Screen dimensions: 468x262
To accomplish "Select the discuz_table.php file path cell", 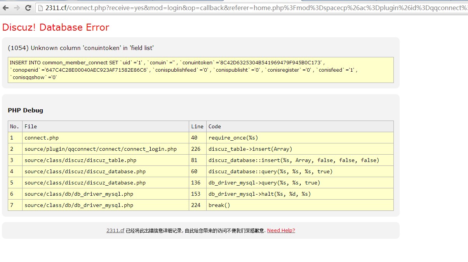I will tap(80, 160).
